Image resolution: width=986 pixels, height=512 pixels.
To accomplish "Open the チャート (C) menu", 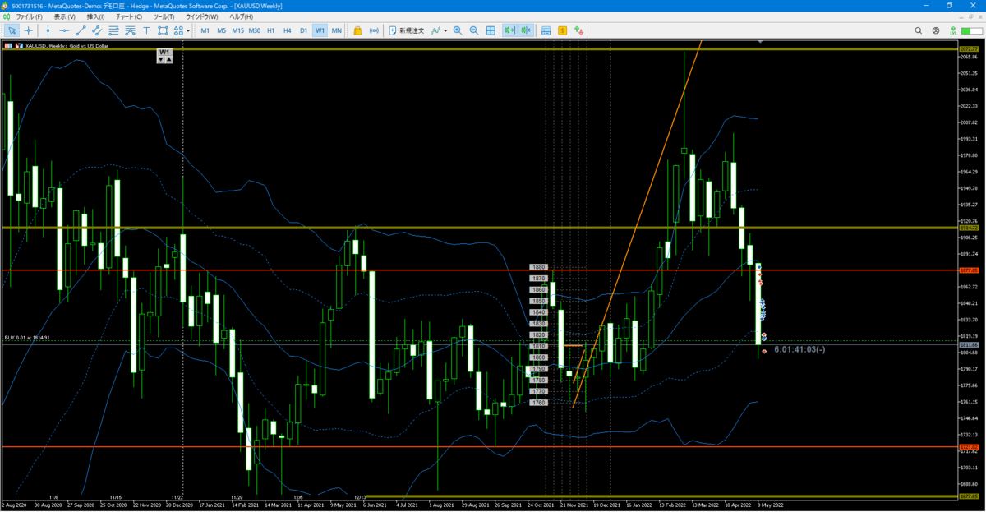I will (128, 16).
